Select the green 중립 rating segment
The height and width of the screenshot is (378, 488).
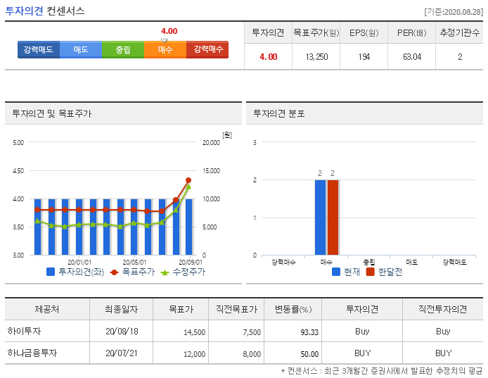tap(123, 49)
